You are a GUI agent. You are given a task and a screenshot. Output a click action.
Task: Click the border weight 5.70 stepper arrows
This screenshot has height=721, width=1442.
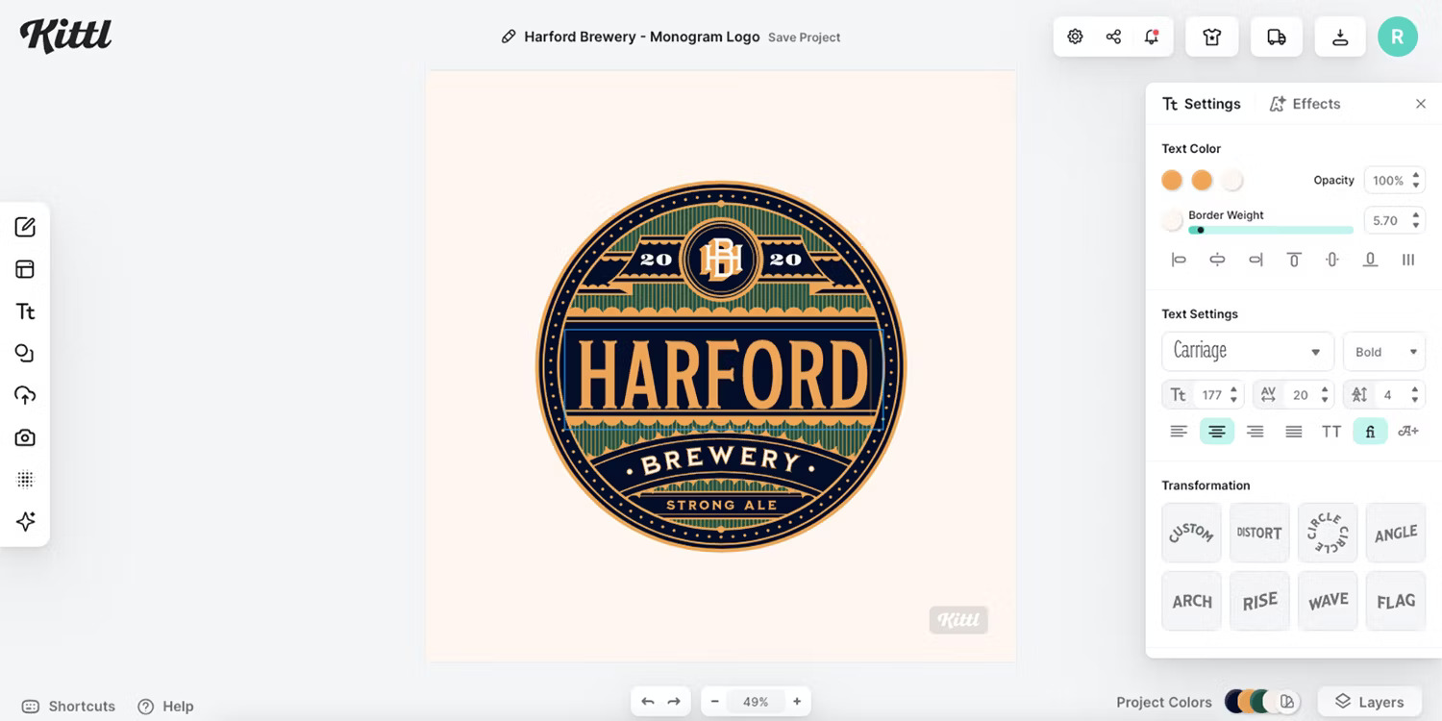coord(1416,220)
